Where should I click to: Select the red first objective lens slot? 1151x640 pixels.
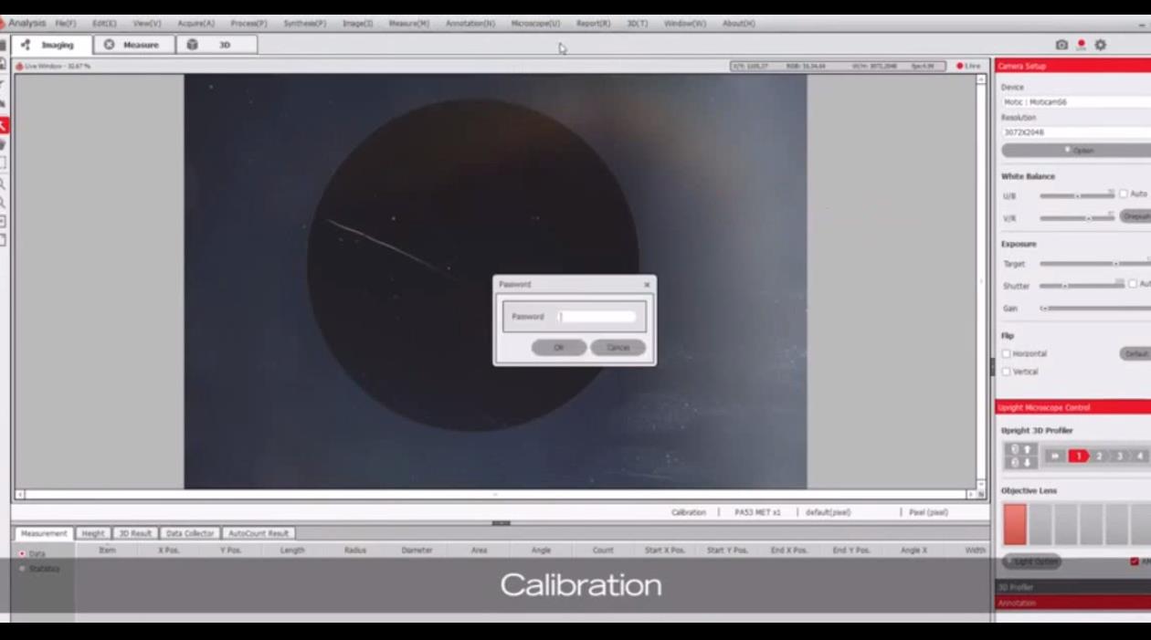[1015, 524]
